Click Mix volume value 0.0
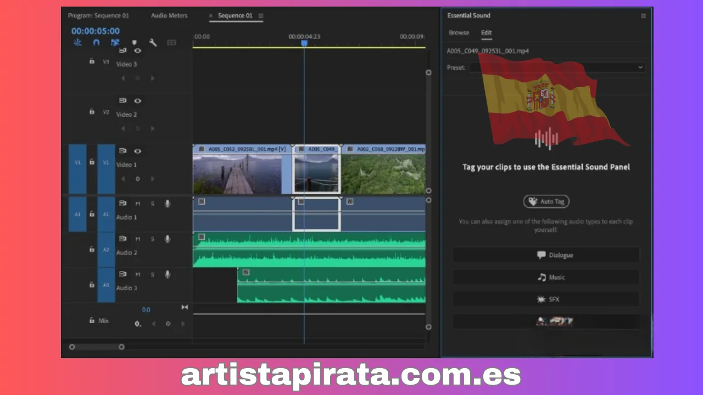Screen dimensions: 703x395 [146, 310]
